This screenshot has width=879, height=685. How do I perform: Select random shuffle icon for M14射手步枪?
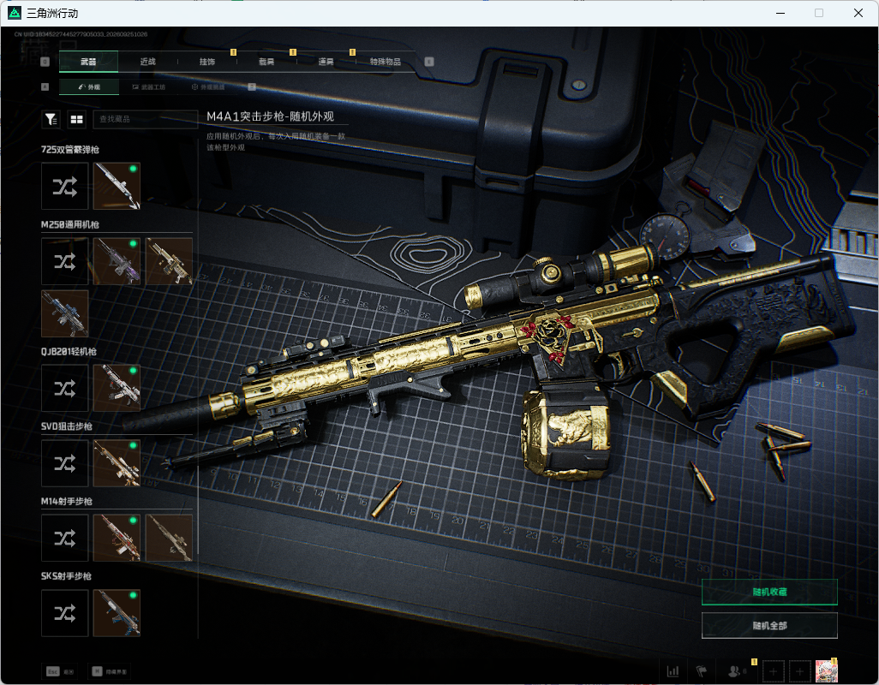tap(65, 539)
